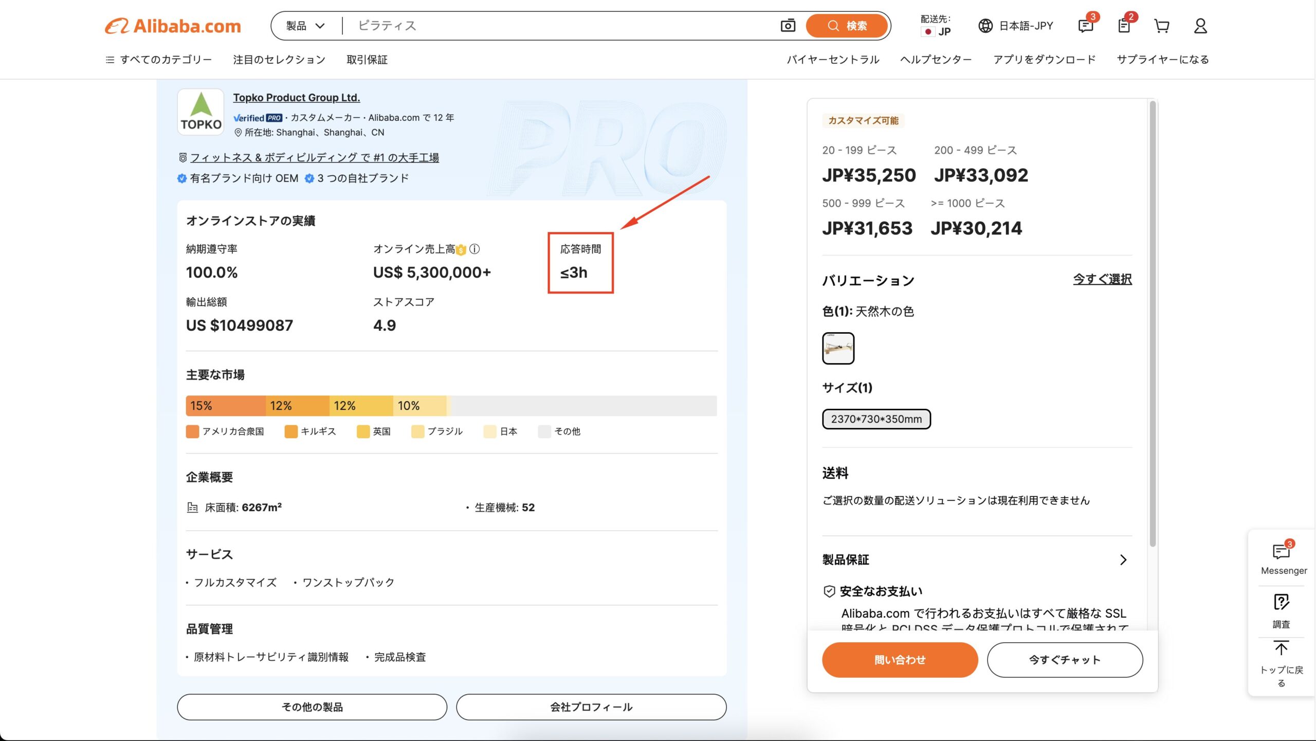Image resolution: width=1316 pixels, height=741 pixels.
Task: Click the location pin icon next to 所在地
Action: click(238, 133)
